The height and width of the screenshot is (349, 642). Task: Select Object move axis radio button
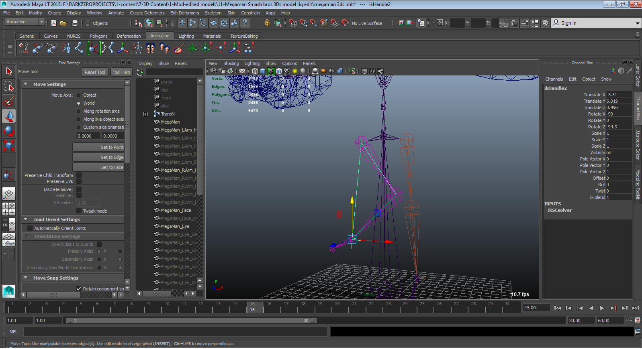point(79,95)
